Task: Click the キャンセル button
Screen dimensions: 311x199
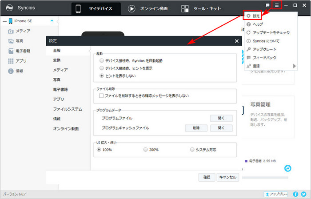Action: 227,177
